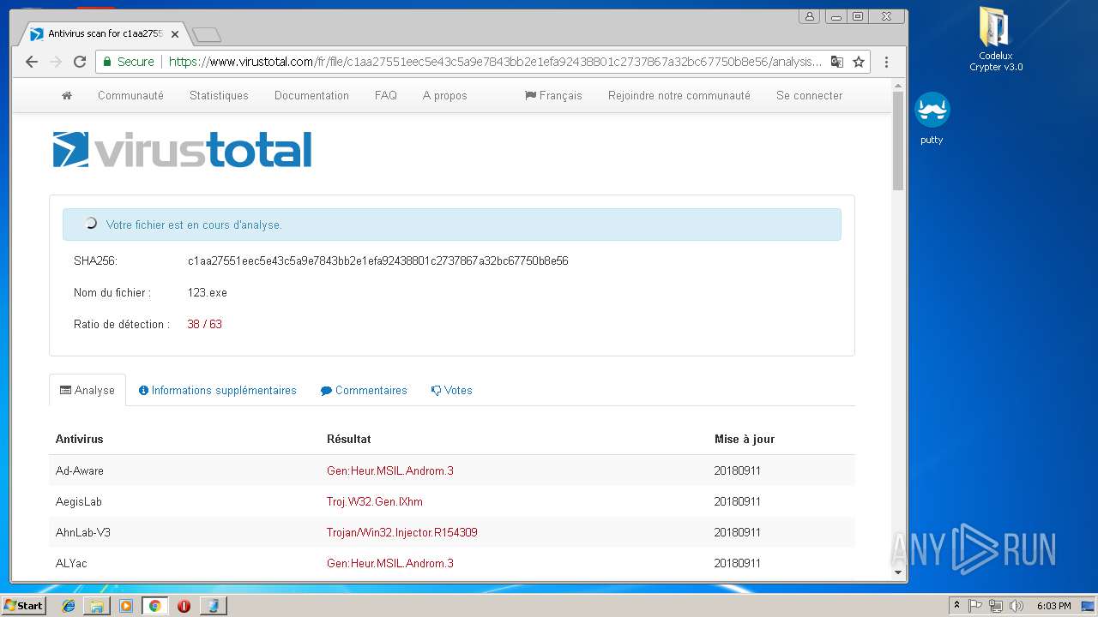The height and width of the screenshot is (617, 1098).
Task: Click the Show Desktop tray icon
Action: (1089, 606)
